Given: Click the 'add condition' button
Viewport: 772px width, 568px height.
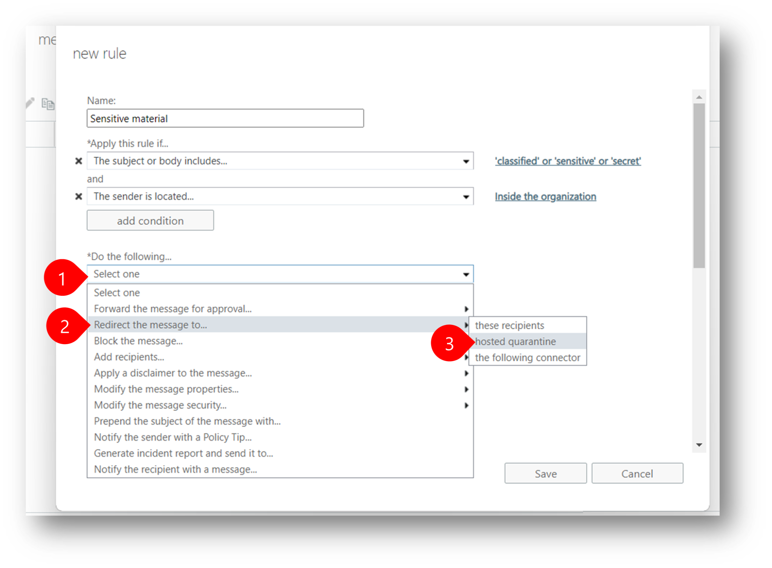Looking at the screenshot, I should click(x=150, y=220).
